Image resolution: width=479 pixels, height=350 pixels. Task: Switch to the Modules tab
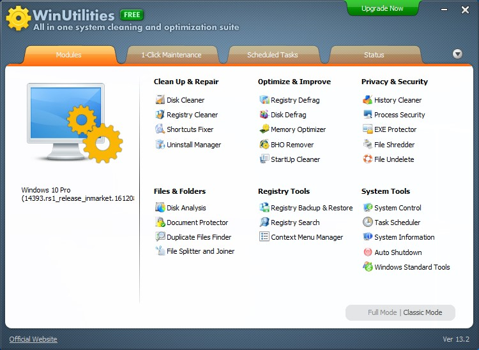[x=69, y=55]
